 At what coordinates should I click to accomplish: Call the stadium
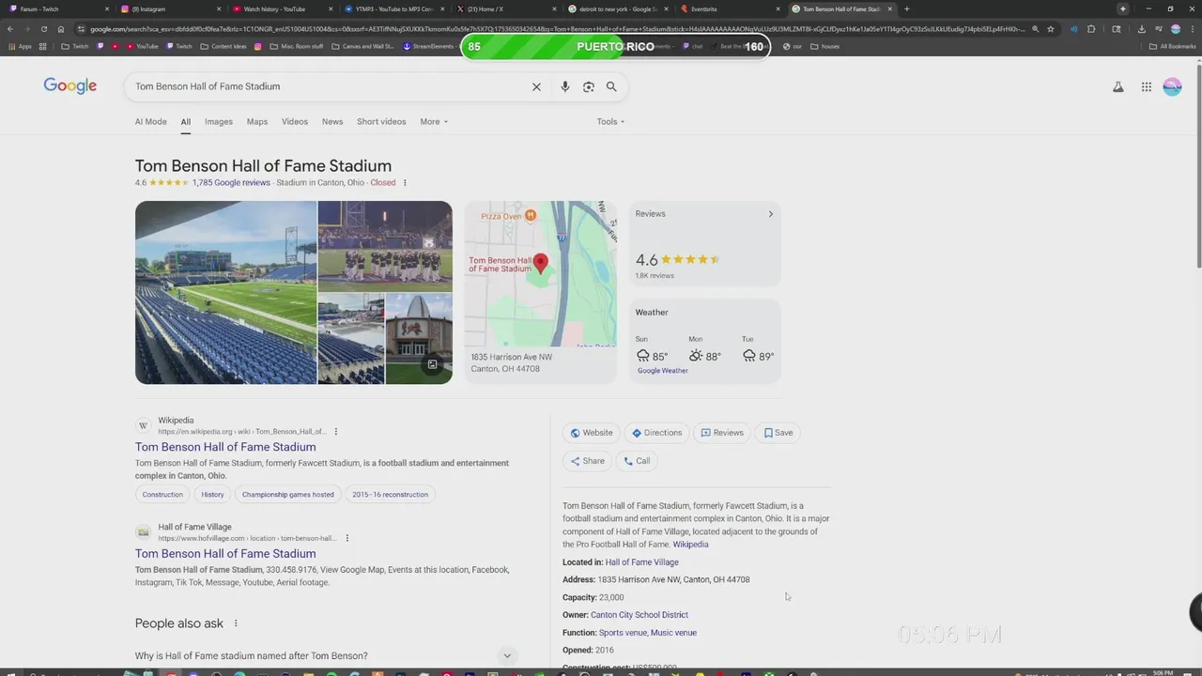[x=637, y=461]
